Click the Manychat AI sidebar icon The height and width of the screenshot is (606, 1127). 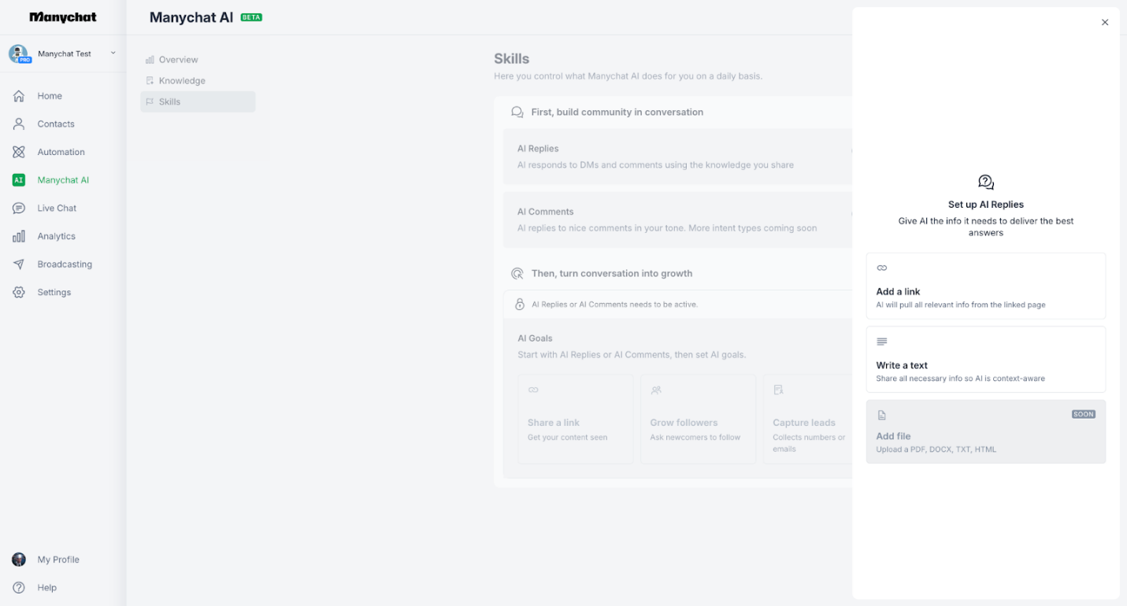(x=18, y=179)
